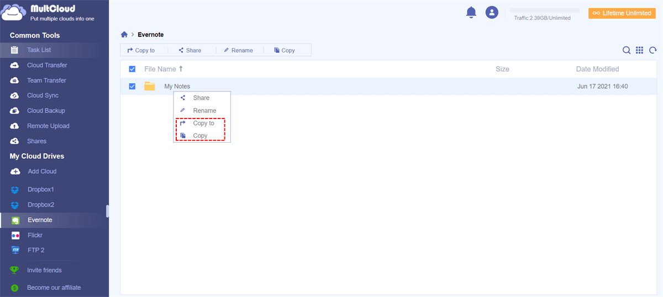The width and height of the screenshot is (663, 297).
Task: Click the Remote Upload icon
Action: (14, 126)
